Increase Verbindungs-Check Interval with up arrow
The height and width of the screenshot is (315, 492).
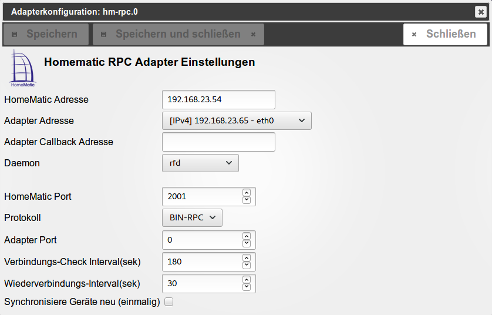(247, 258)
